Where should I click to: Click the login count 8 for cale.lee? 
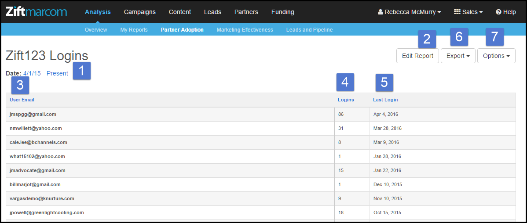340,143
